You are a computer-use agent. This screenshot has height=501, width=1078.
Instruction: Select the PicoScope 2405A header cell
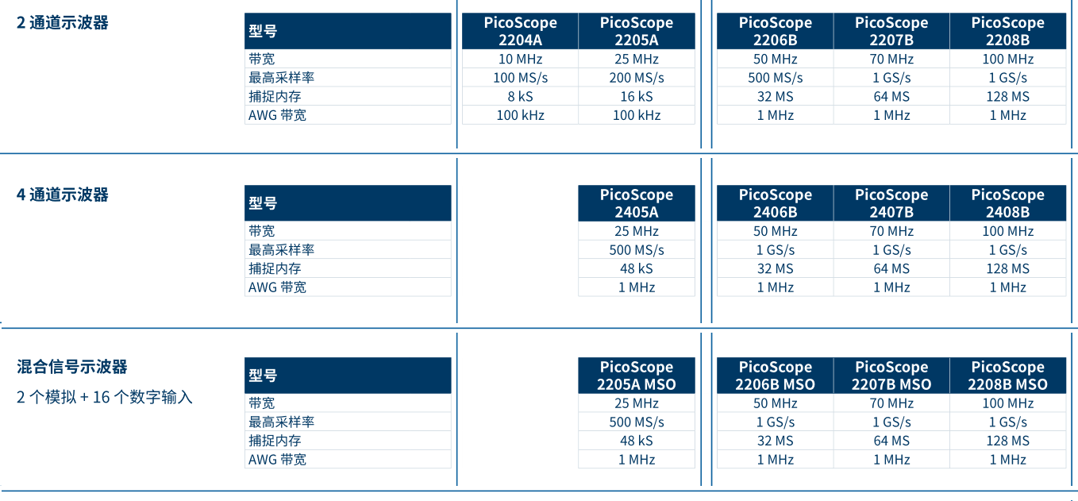637,203
